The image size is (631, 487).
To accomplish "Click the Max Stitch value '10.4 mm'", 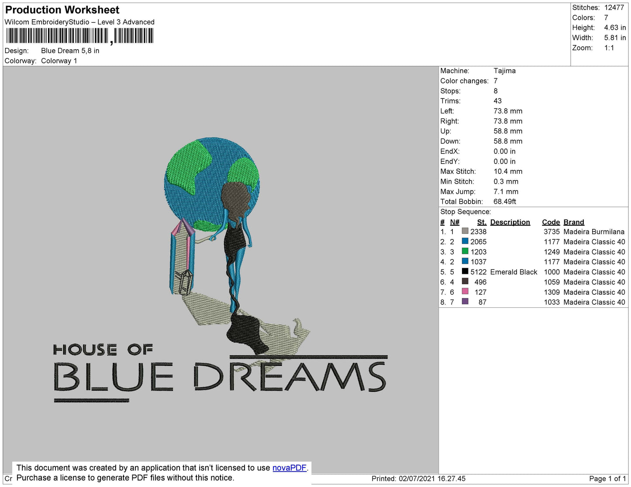I will (508, 171).
